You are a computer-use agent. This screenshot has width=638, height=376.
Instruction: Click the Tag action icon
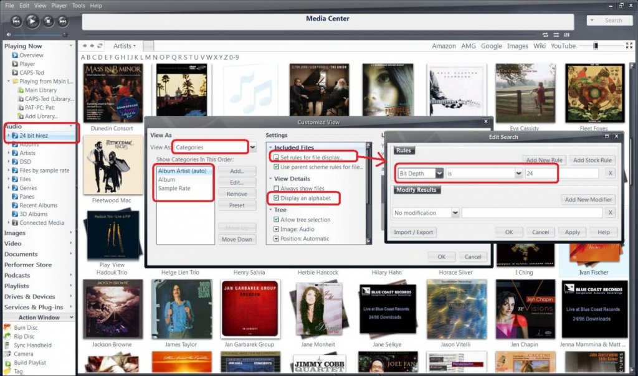pyautogui.click(x=7, y=371)
